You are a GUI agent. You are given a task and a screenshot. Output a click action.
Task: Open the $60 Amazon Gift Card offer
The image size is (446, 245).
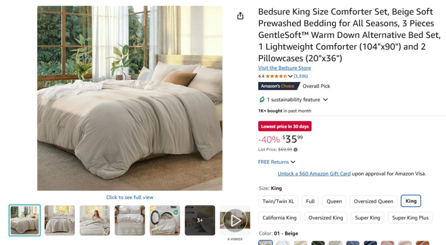(x=314, y=174)
